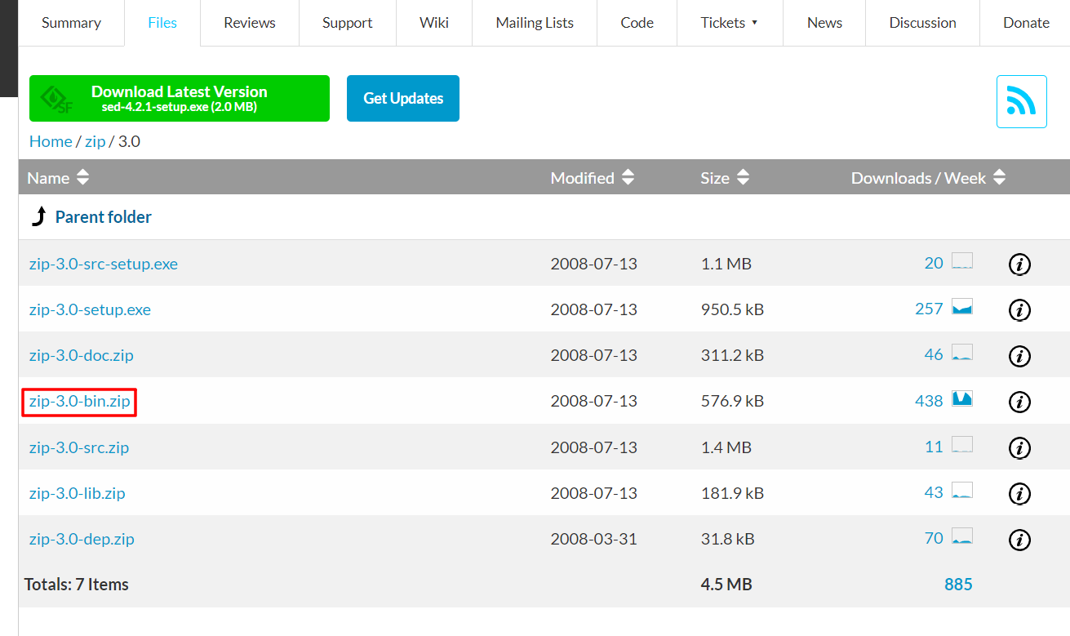The height and width of the screenshot is (636, 1070).
Task: Click download graph for zip-3.0-src.zip
Action: (962, 445)
